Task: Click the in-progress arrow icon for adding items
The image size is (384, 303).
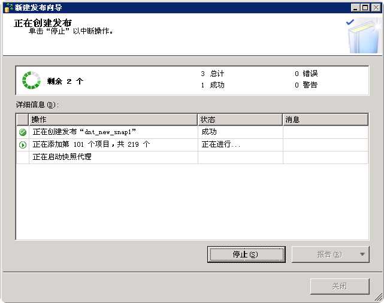Action: click(x=23, y=145)
